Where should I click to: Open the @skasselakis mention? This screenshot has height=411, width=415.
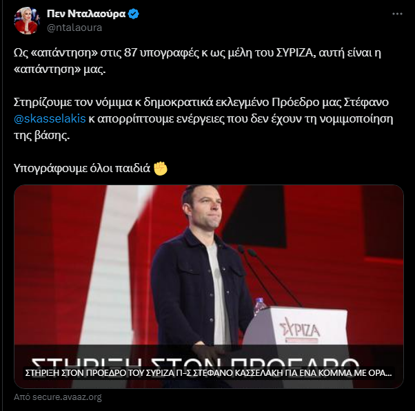click(50, 118)
